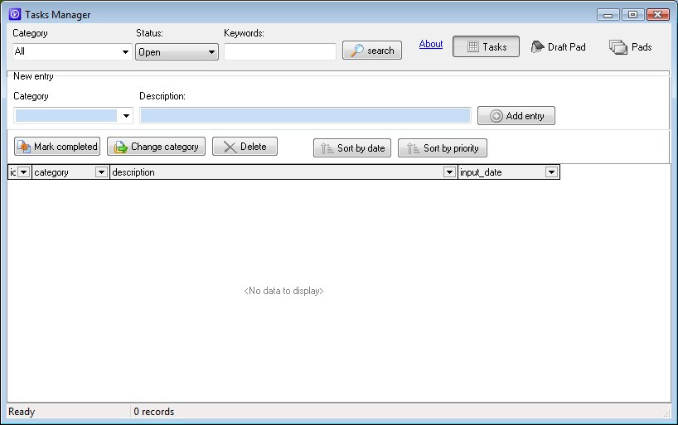The image size is (678, 425).
Task: Expand the New entry Category dropdown arrow
Action: click(x=126, y=116)
